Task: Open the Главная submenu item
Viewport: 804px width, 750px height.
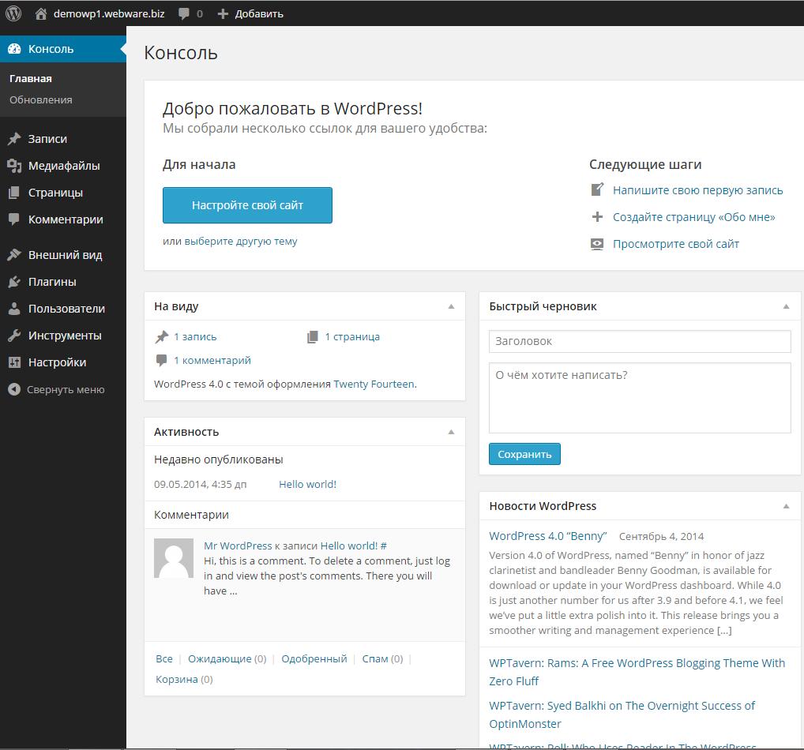Action: (x=31, y=79)
